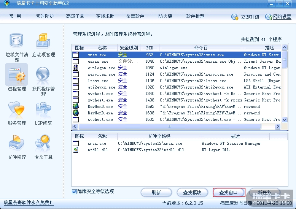The image size is (296, 209).
Task: Click smss.exe icon in module list
Action: pyautogui.click(x=76, y=144)
